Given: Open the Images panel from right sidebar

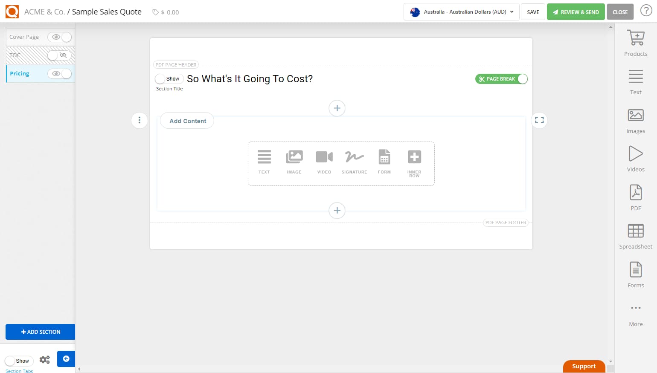Looking at the screenshot, I should click(x=636, y=120).
